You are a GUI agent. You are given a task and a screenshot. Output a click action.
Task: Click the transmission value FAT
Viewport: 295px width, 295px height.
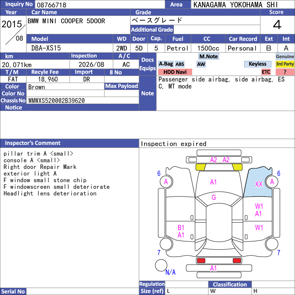coord(13,79)
